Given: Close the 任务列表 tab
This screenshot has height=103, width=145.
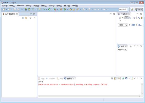Looking at the screenshot, I should click(x=129, y=14).
